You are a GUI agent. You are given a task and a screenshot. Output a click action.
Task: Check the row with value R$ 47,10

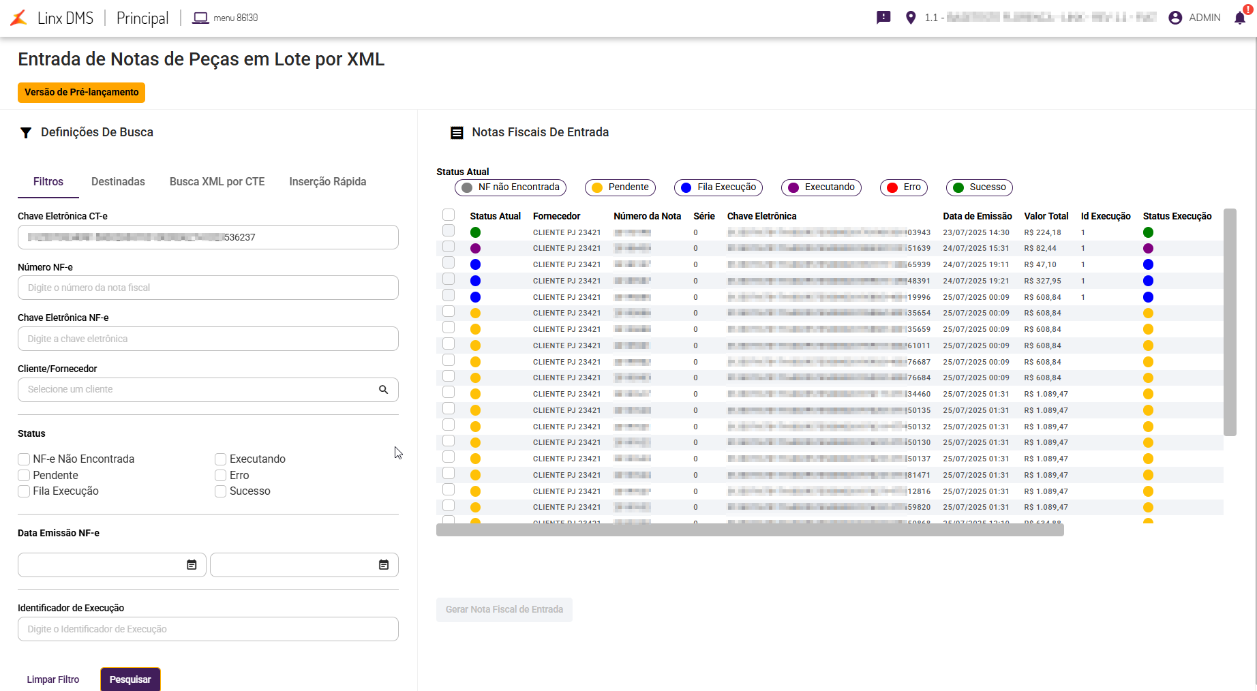tap(449, 263)
